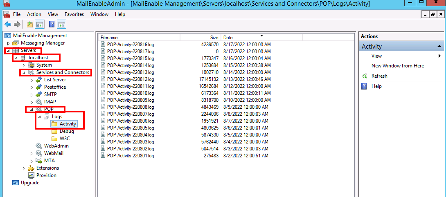Collapse Services and Connectors node

click(24, 73)
